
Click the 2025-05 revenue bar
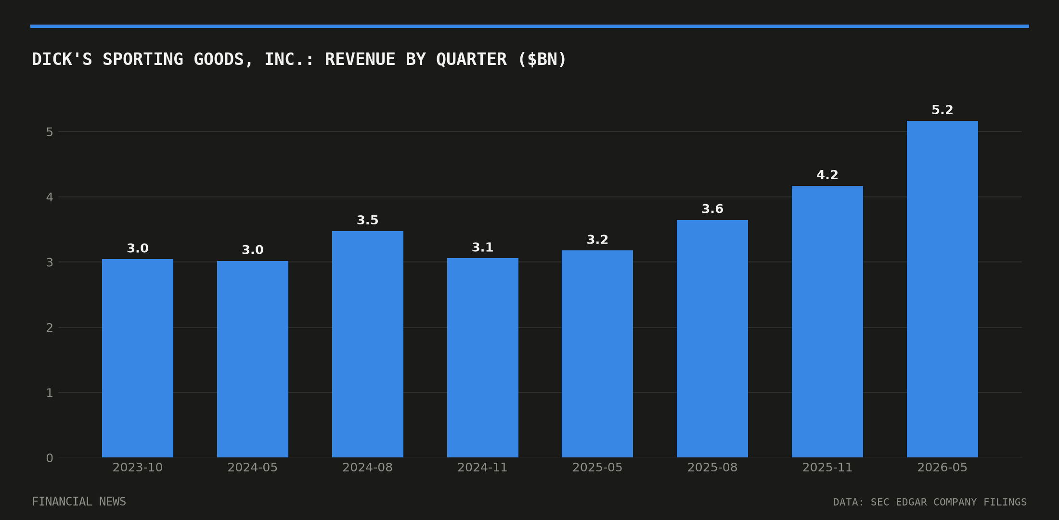pos(597,354)
